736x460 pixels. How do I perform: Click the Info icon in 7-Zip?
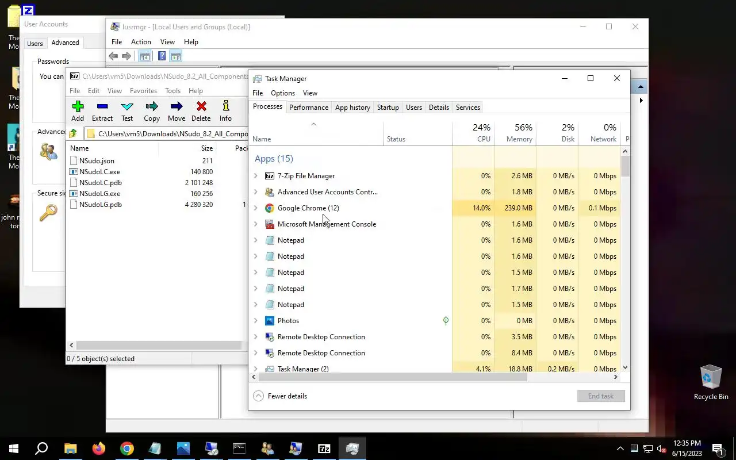coord(225,106)
